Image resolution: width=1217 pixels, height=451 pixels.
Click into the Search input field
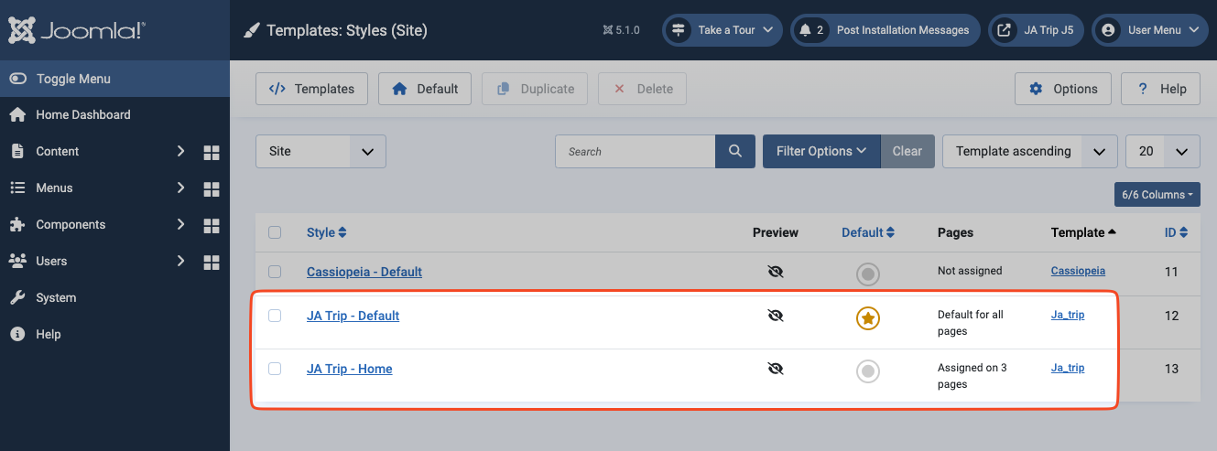[x=635, y=151]
